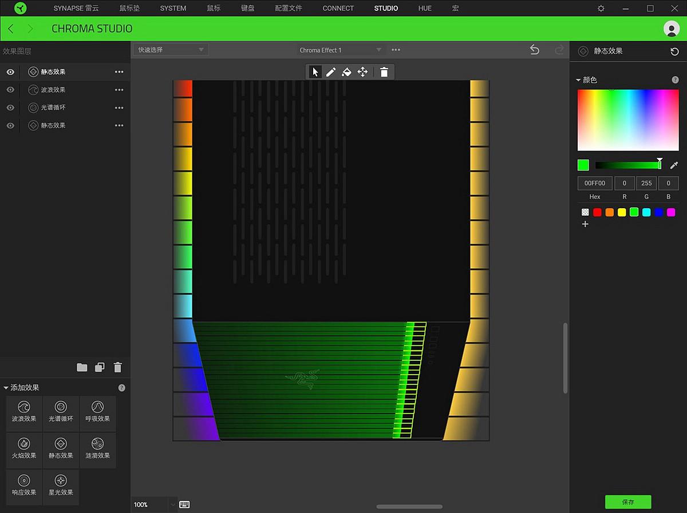Select the pencil paint tool
Image resolution: width=687 pixels, height=513 pixels.
(331, 72)
